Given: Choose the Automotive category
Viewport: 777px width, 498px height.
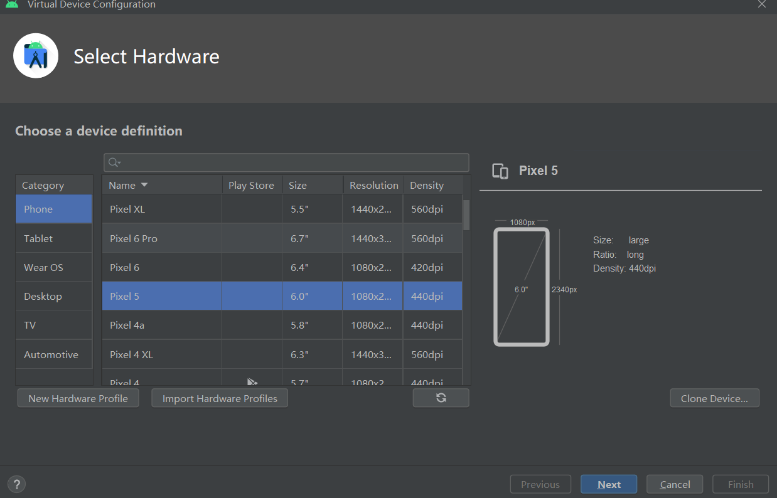Looking at the screenshot, I should pos(51,354).
